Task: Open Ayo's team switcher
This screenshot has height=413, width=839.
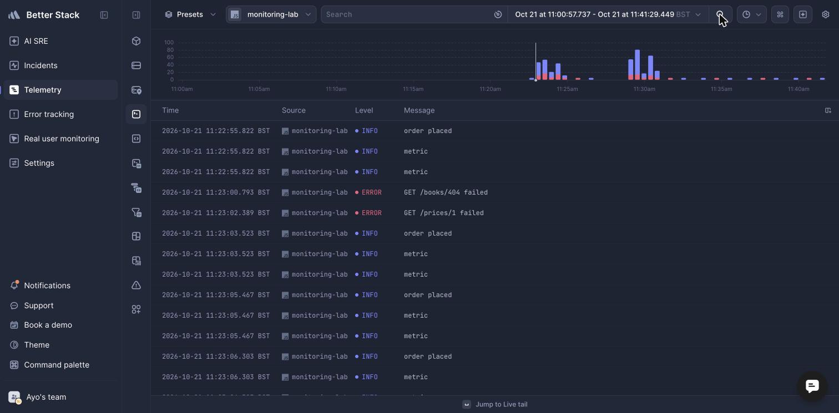Action: tap(37, 397)
